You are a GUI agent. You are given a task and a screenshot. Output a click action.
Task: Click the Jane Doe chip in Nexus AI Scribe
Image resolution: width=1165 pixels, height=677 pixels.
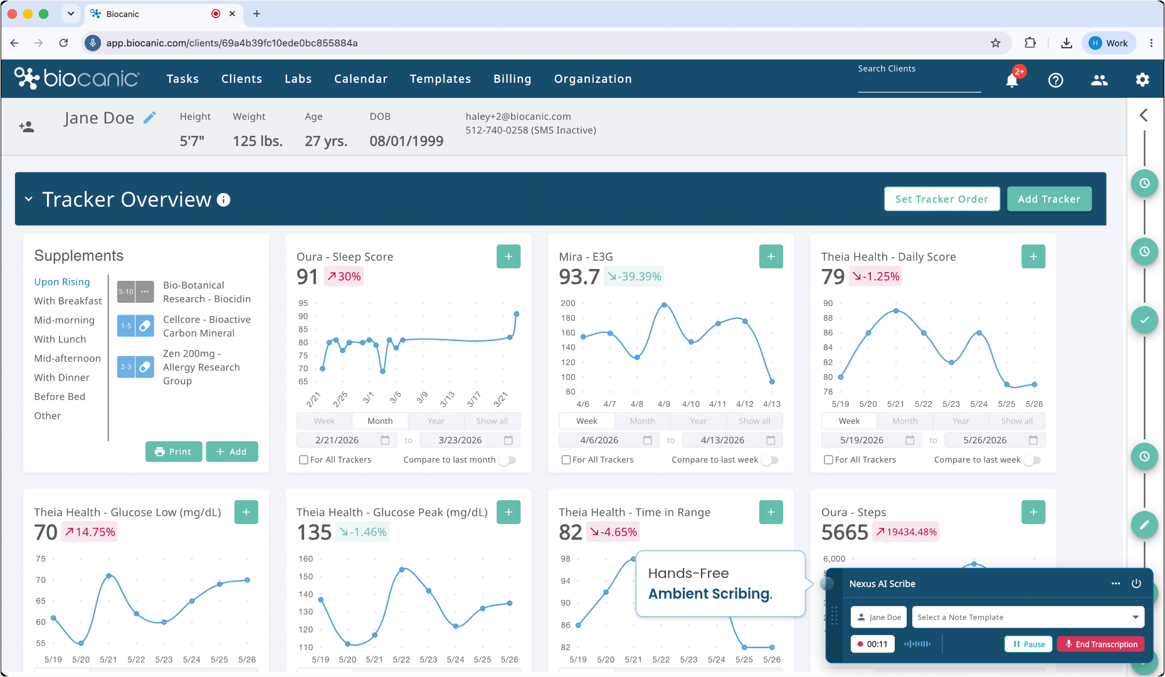pos(878,617)
